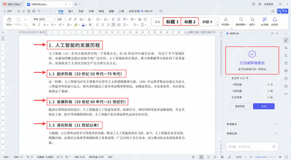The width and height of the screenshot is (291, 160).
Task: Apply the 正文 style
Action: click(x=158, y=22)
